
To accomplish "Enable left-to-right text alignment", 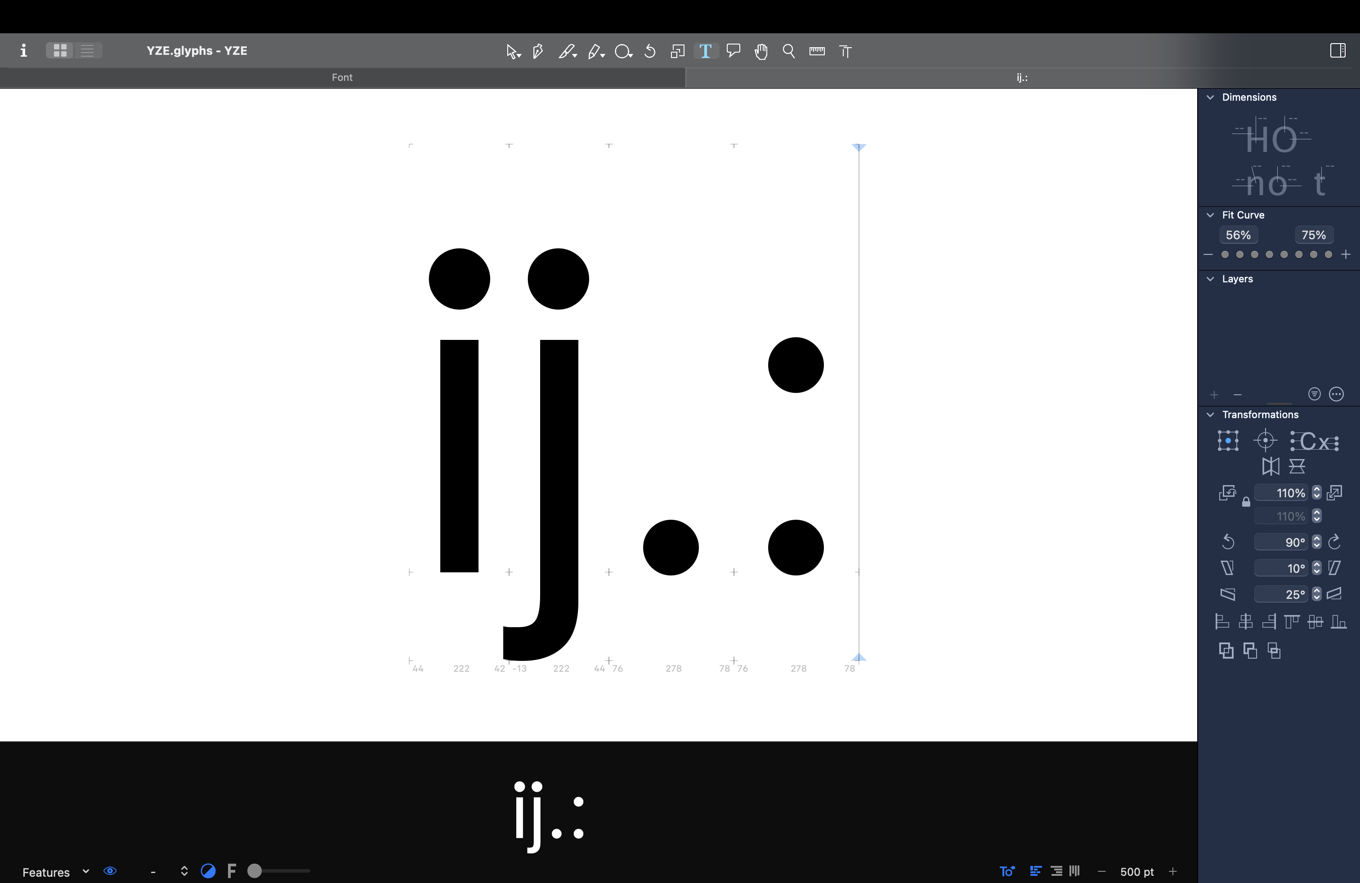I will click(x=1035, y=871).
